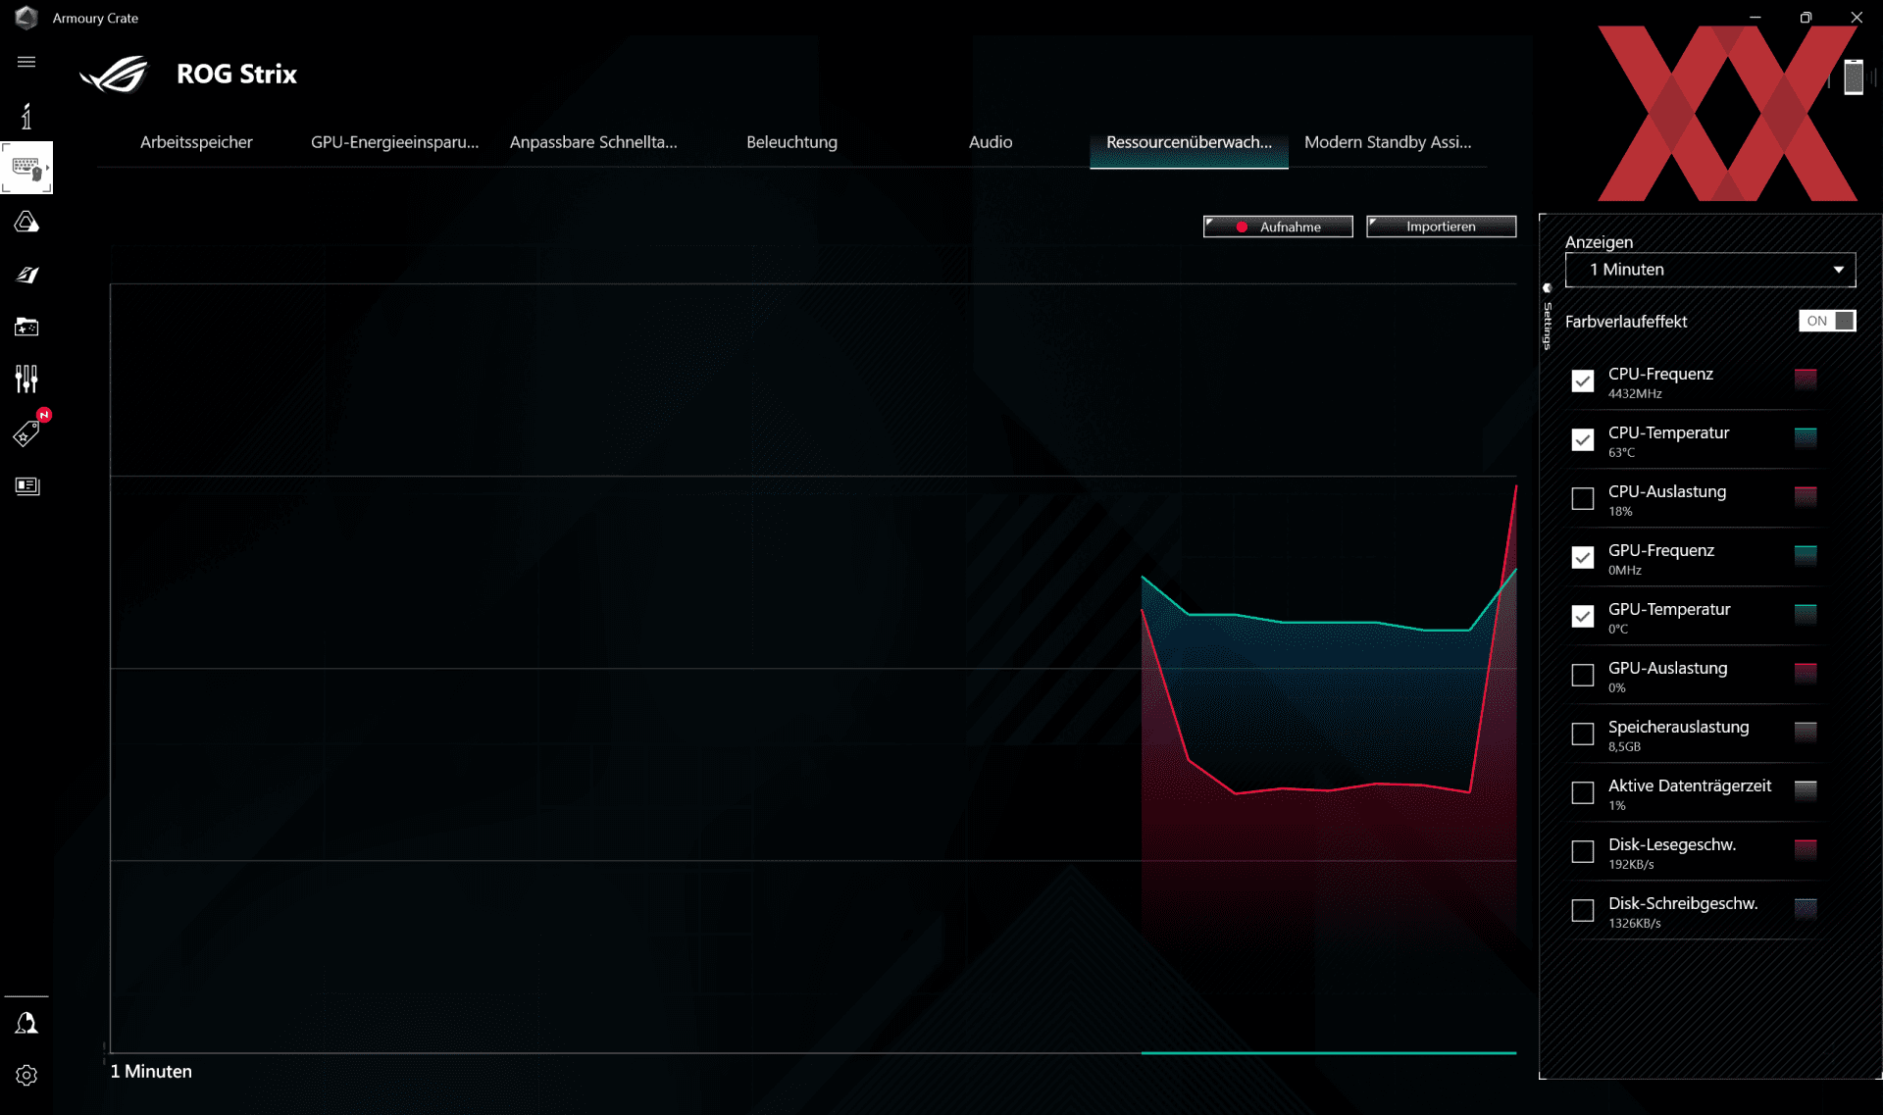Open Featured deals tag icon
The image size is (1883, 1115).
[x=26, y=433]
